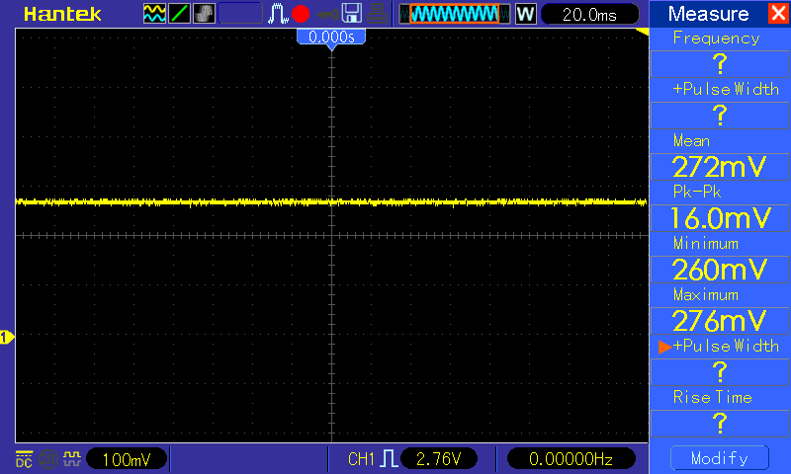Click the 100mV volts-per-division readout
Viewport: 791px width, 474px height.
127,459
